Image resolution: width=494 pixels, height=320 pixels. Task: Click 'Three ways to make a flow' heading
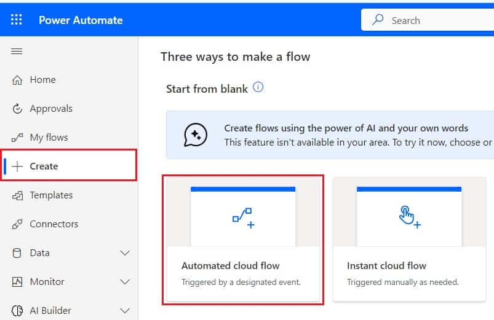(236, 57)
